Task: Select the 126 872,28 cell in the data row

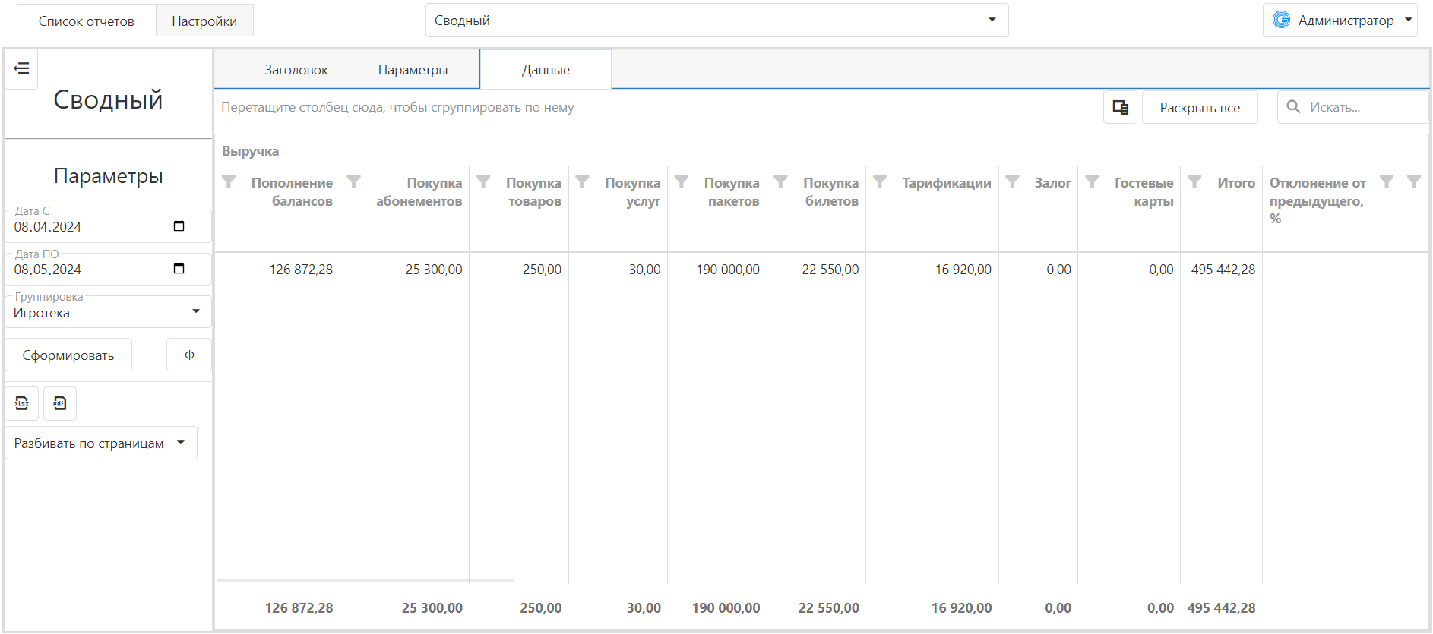Action: click(277, 269)
